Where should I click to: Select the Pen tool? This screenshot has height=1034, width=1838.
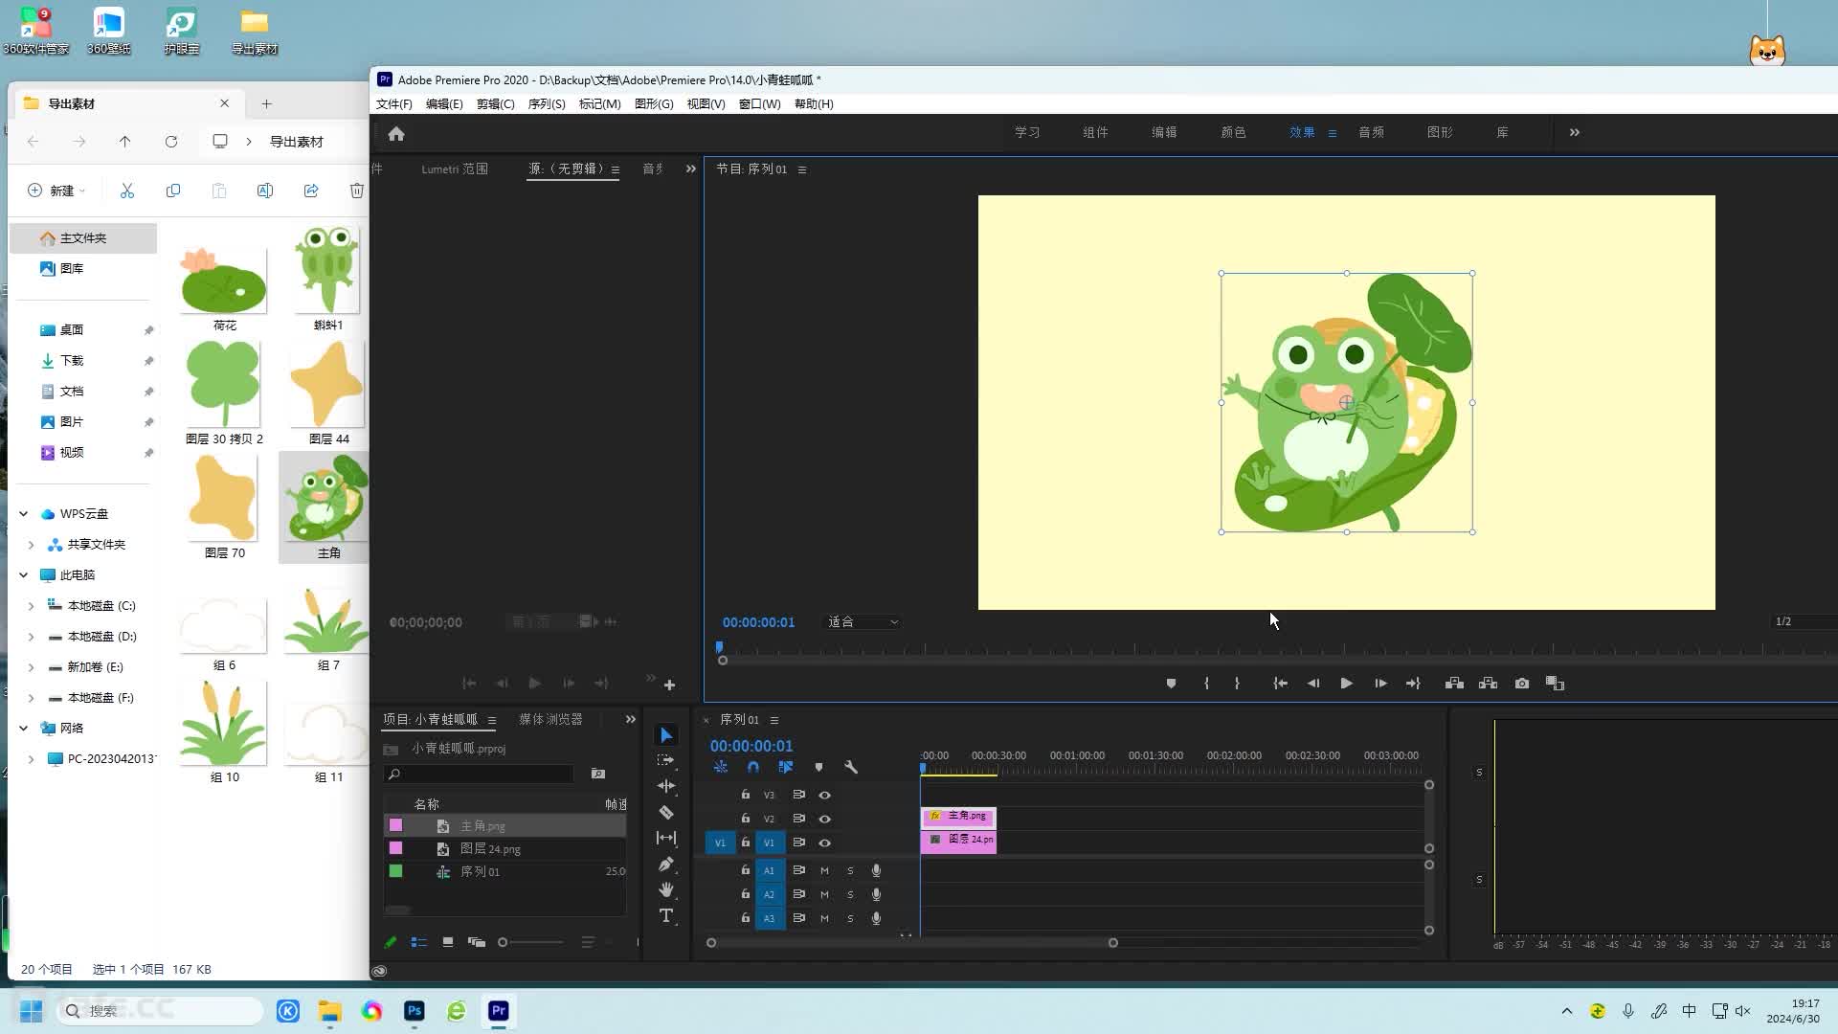point(666,864)
